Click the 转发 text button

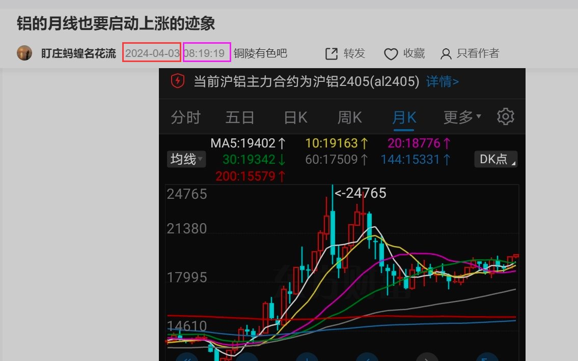tap(354, 53)
